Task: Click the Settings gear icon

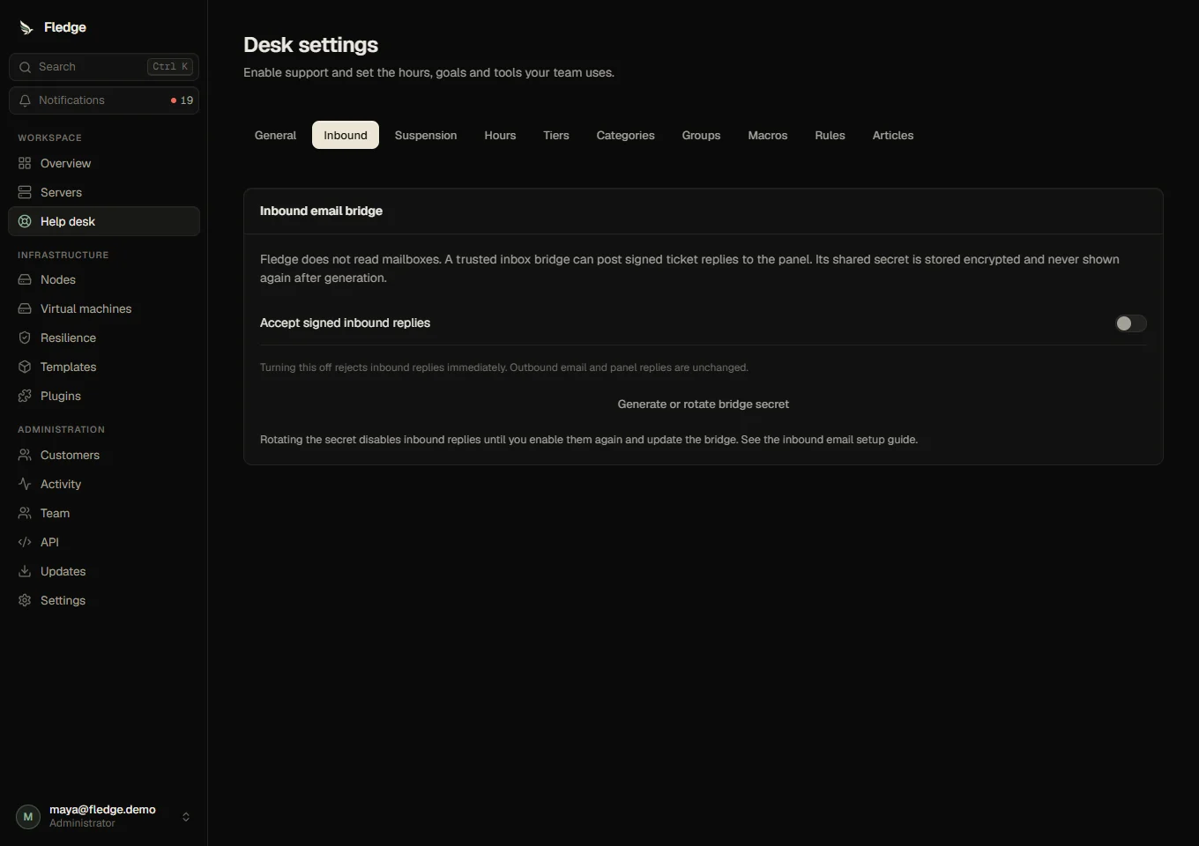Action: [x=25, y=600]
